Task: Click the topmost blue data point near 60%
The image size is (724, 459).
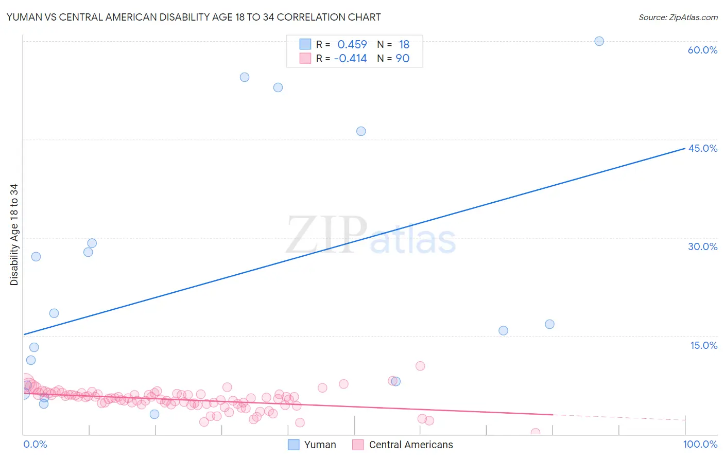Action: (x=599, y=41)
